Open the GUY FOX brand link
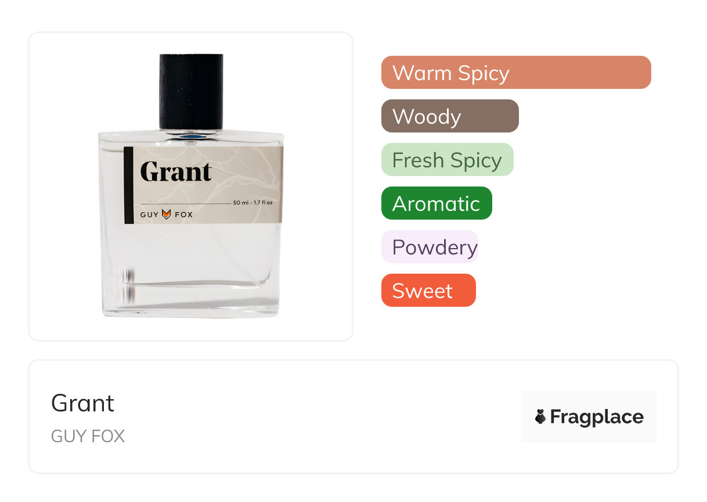The height and width of the screenshot is (502, 707). pyautogui.click(x=88, y=436)
